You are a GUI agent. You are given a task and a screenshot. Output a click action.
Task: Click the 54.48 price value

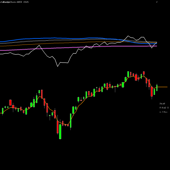click(162, 104)
